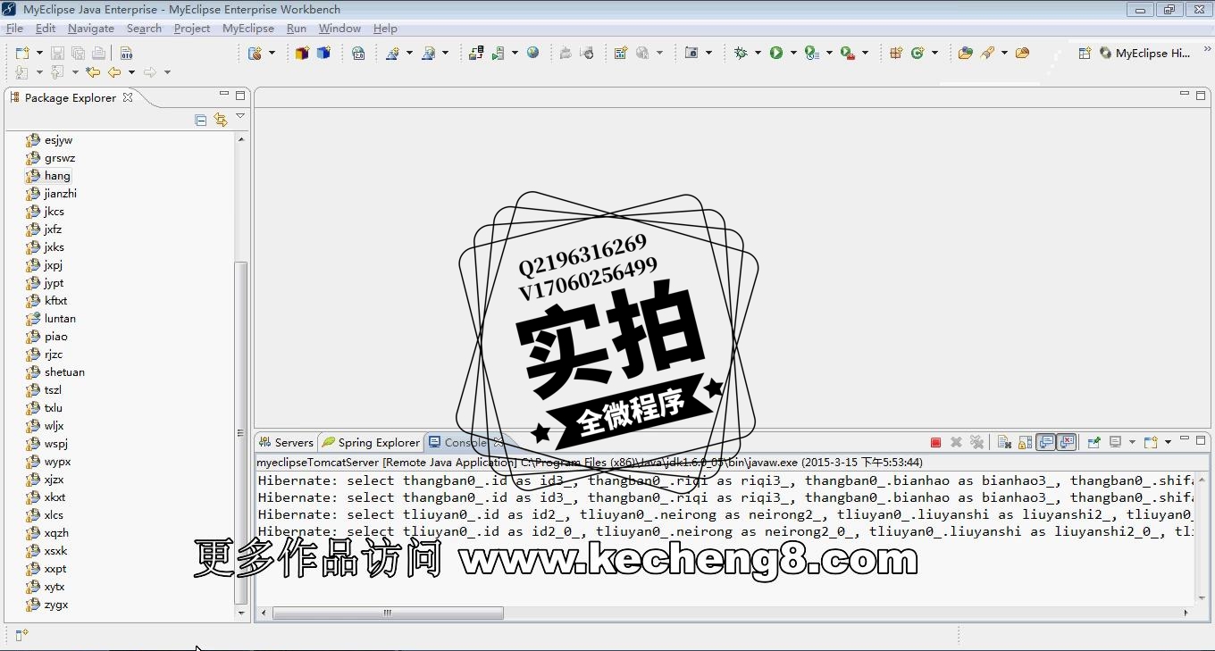Terminate the server with the red Stop icon
Viewport: 1215px width, 651px height.
click(935, 442)
